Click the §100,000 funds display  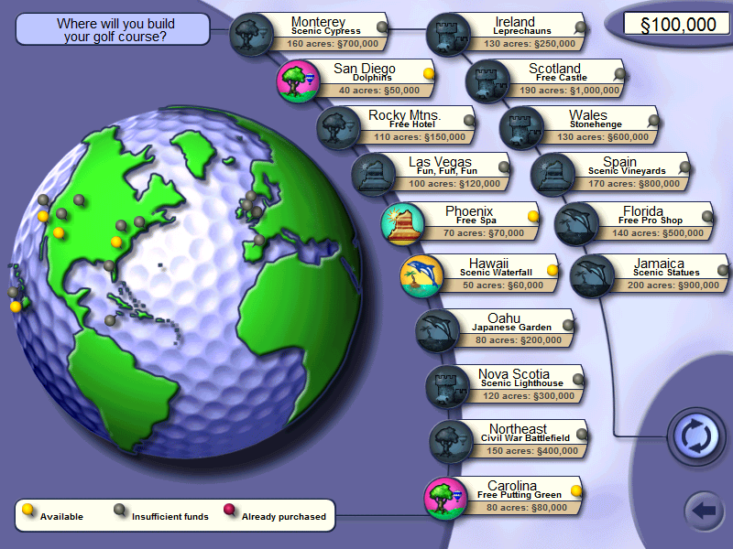(677, 25)
